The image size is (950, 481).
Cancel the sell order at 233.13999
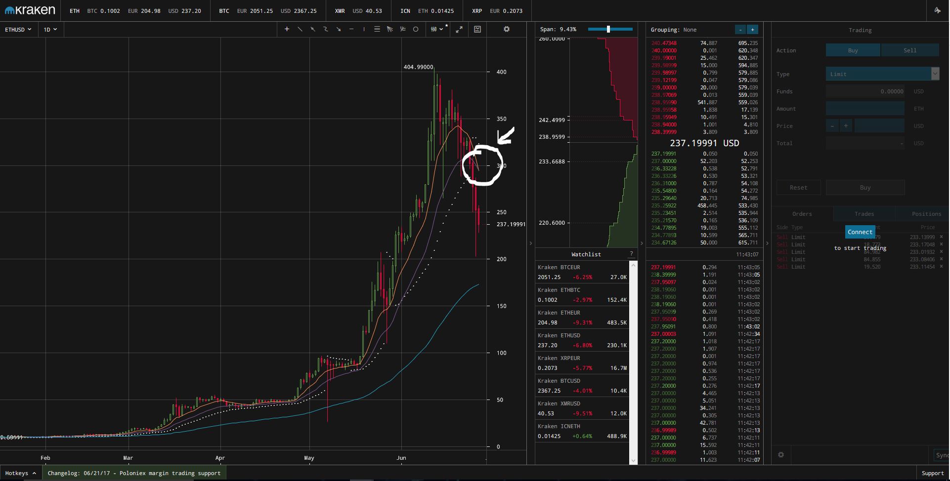click(x=942, y=237)
